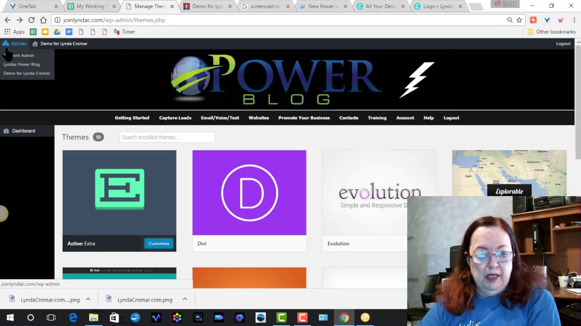This screenshot has height=326, width=581.
Task: Open the Getting Started menu
Action: [x=132, y=118]
